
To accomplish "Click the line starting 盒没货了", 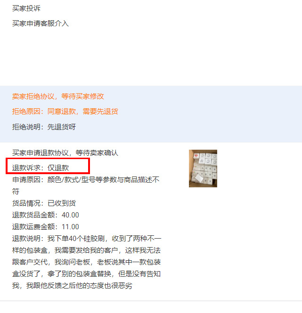I will [86, 274].
